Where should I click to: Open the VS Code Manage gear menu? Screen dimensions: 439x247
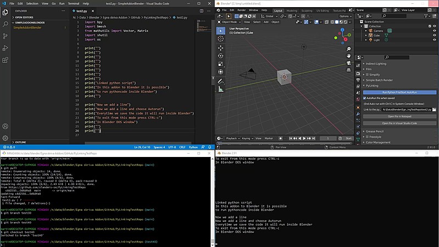[5, 138]
